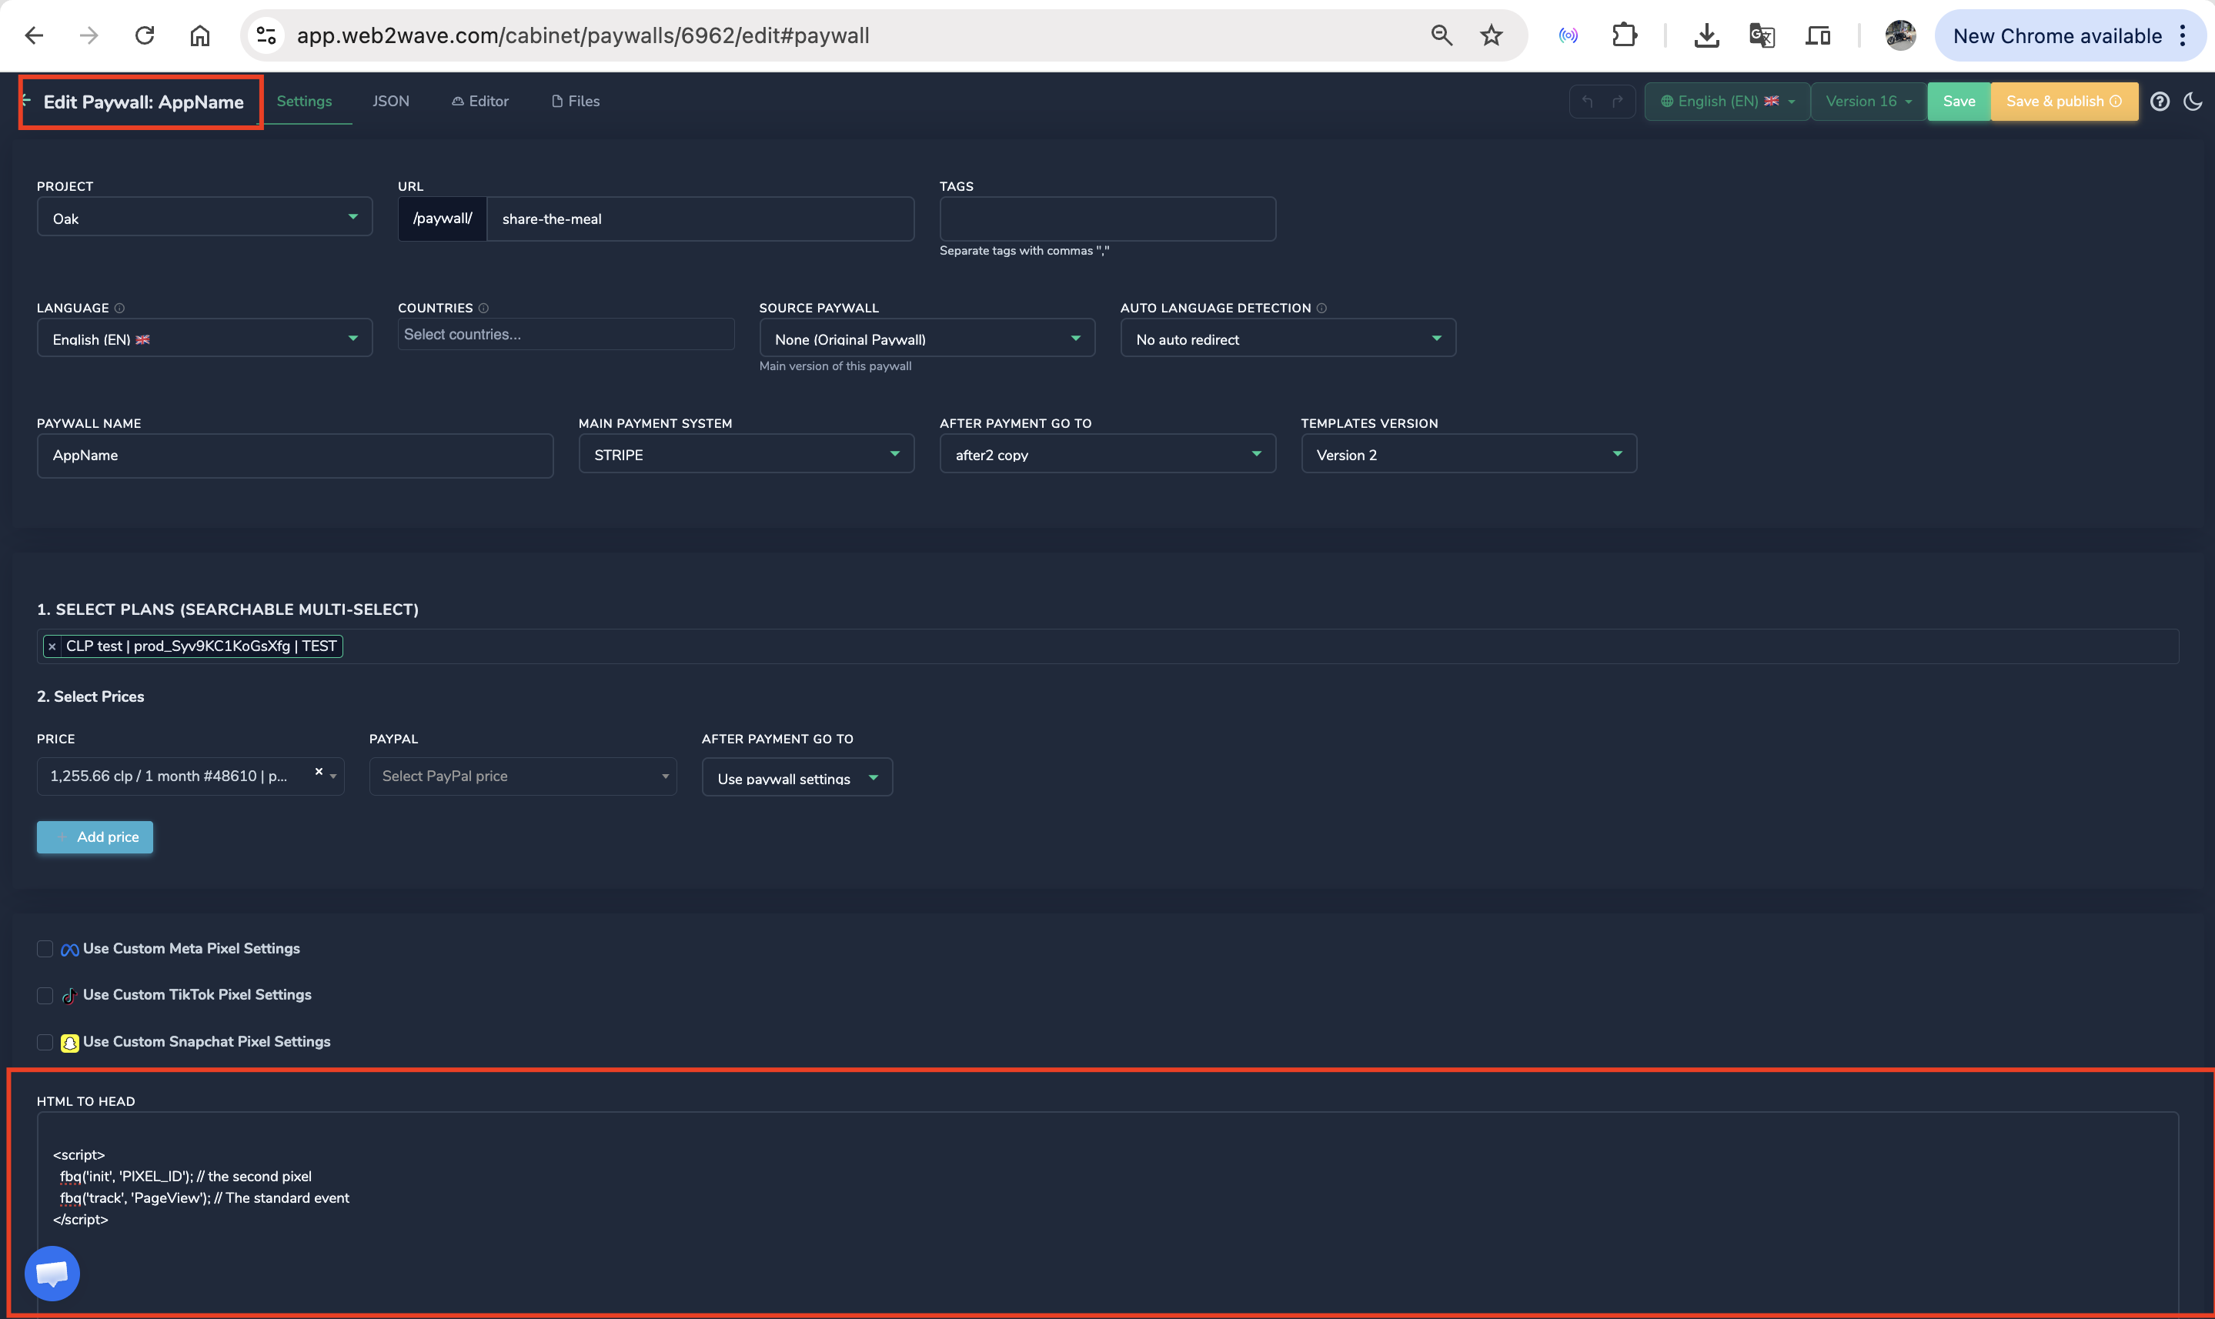The height and width of the screenshot is (1319, 2215).
Task: Open the Version 16 selector
Action: pos(1869,102)
